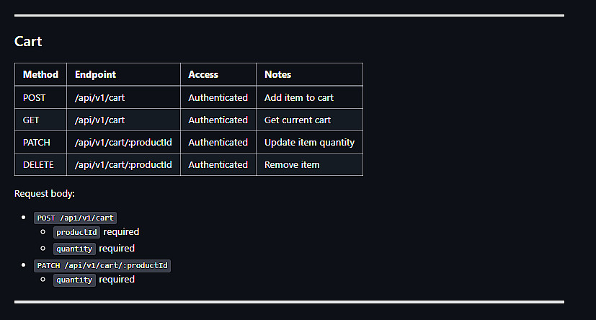Select the 'Get current cart' note cell
The height and width of the screenshot is (320, 596).
298,120
